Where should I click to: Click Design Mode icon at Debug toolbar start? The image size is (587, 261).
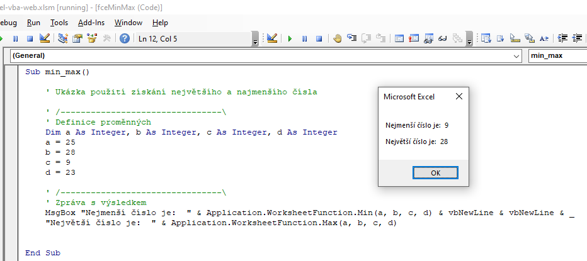click(272, 38)
